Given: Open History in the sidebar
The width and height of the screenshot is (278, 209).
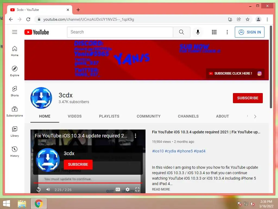Looking at the screenshot, I should (15, 152).
